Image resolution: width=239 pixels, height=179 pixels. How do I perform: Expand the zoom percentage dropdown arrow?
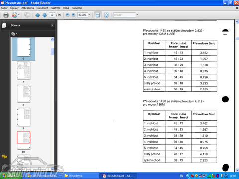pyautogui.click(x=89, y=15)
